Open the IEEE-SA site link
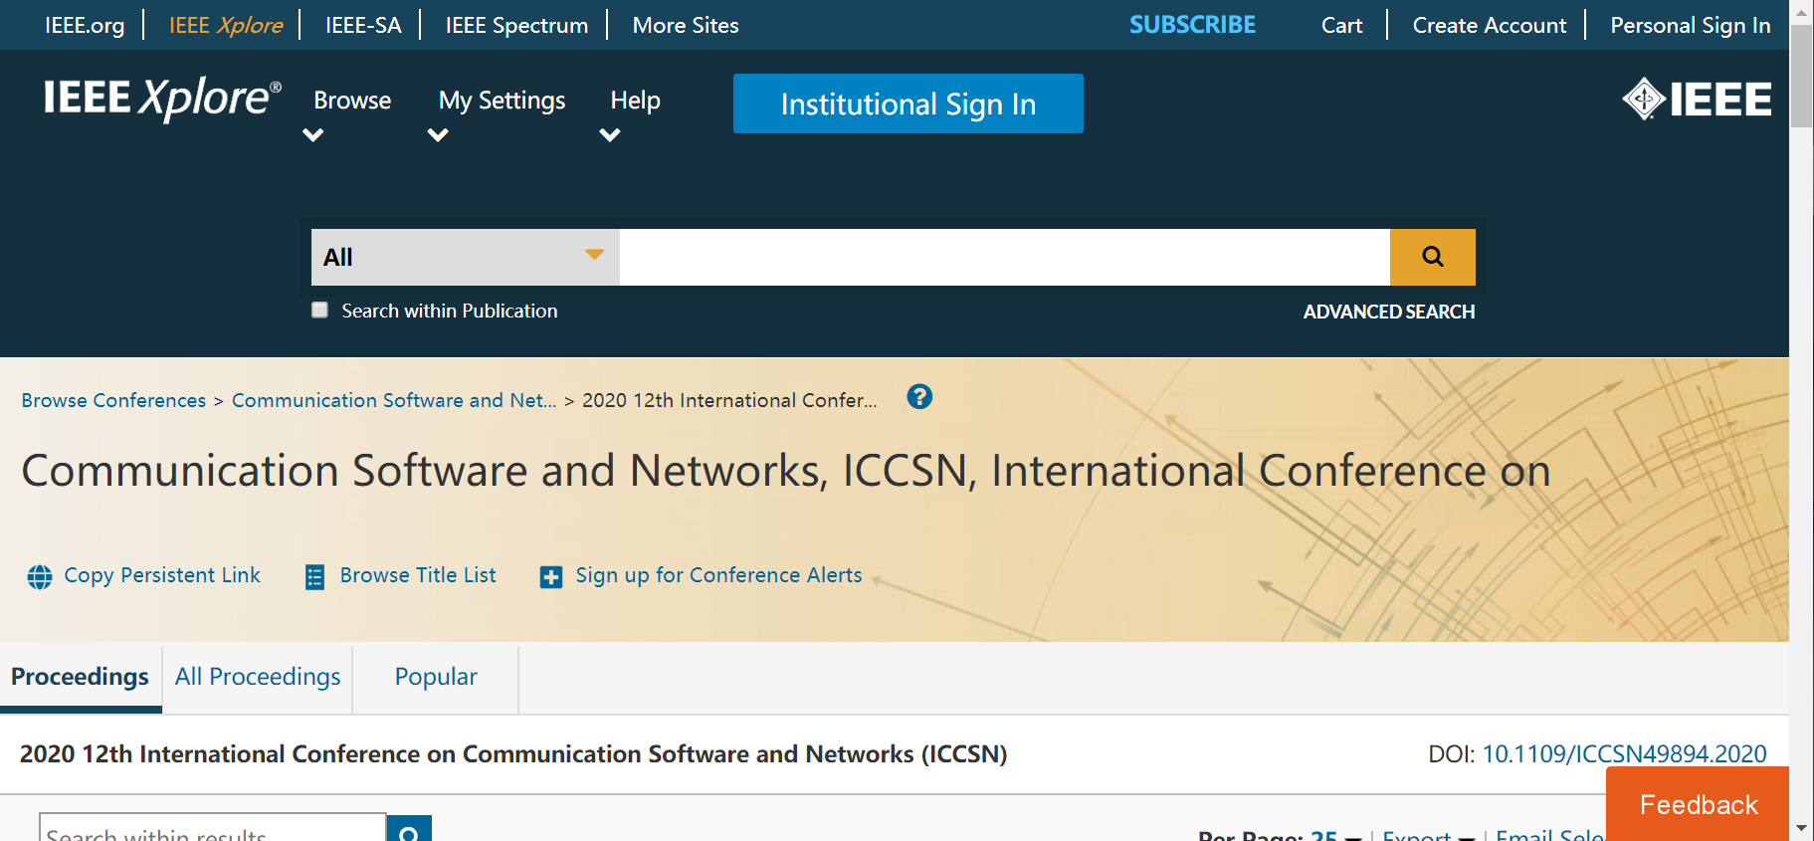The image size is (1814, 841). coord(363,26)
